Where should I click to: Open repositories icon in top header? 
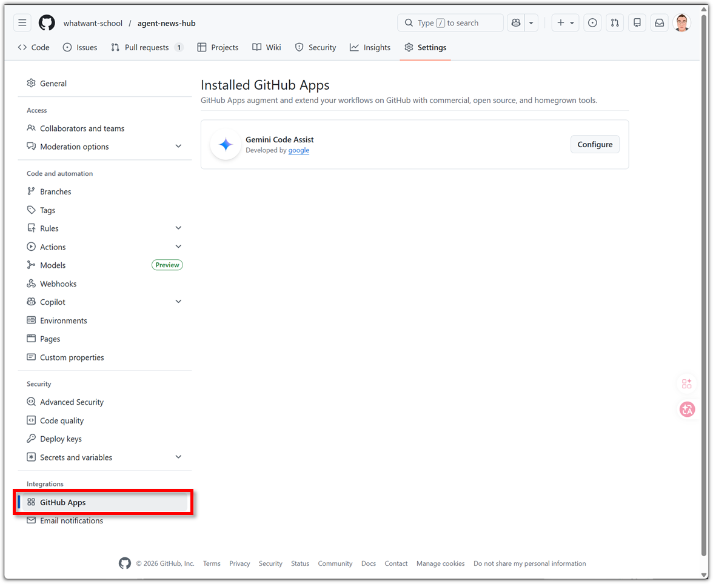[637, 23]
